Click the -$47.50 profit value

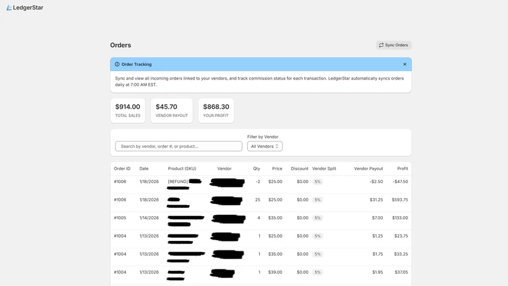(x=401, y=182)
